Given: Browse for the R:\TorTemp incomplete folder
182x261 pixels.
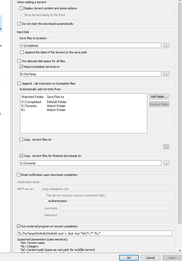Looking at the screenshot, I should (166, 74).
